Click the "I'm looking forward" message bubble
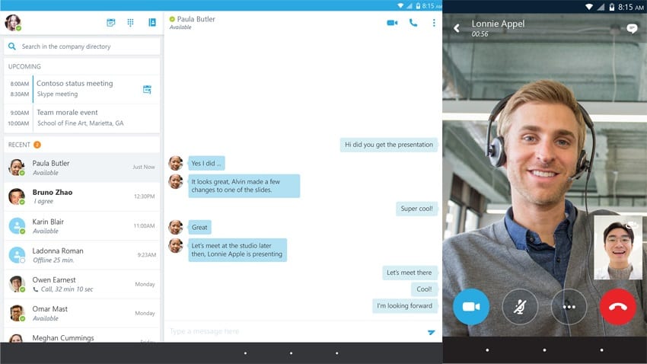This screenshot has height=364, width=647. [x=404, y=305]
